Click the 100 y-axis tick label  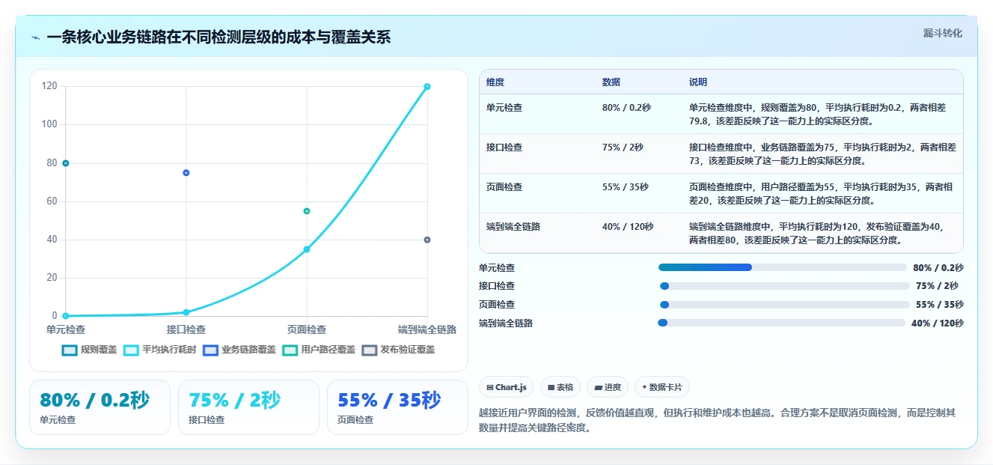click(49, 124)
